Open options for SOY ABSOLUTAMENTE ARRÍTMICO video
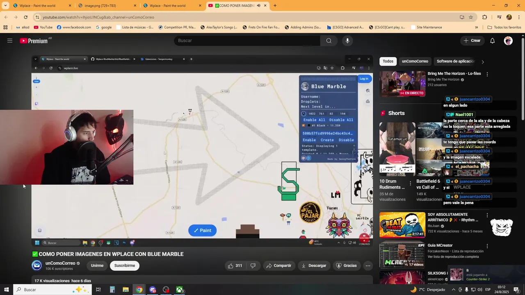 pos(487,215)
